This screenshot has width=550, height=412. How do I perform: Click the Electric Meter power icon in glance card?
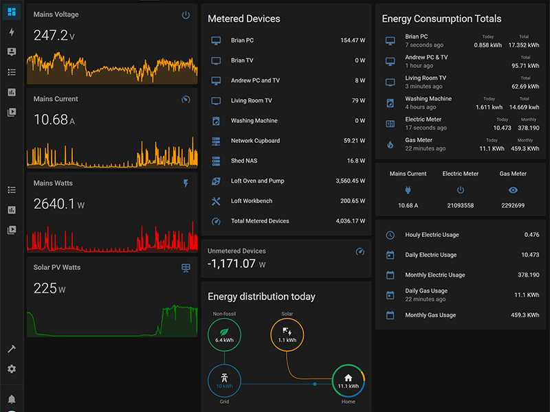pyautogui.click(x=461, y=190)
